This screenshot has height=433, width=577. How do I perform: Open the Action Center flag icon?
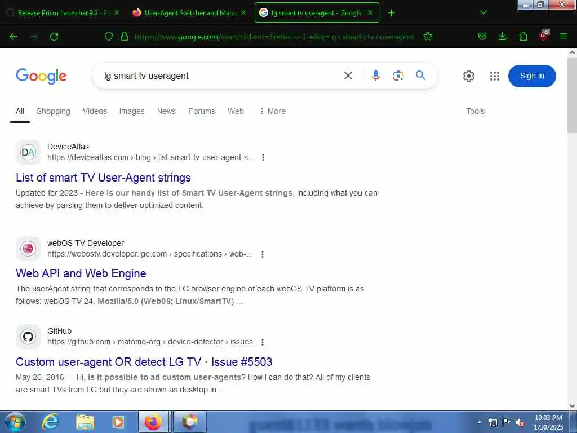507,422
